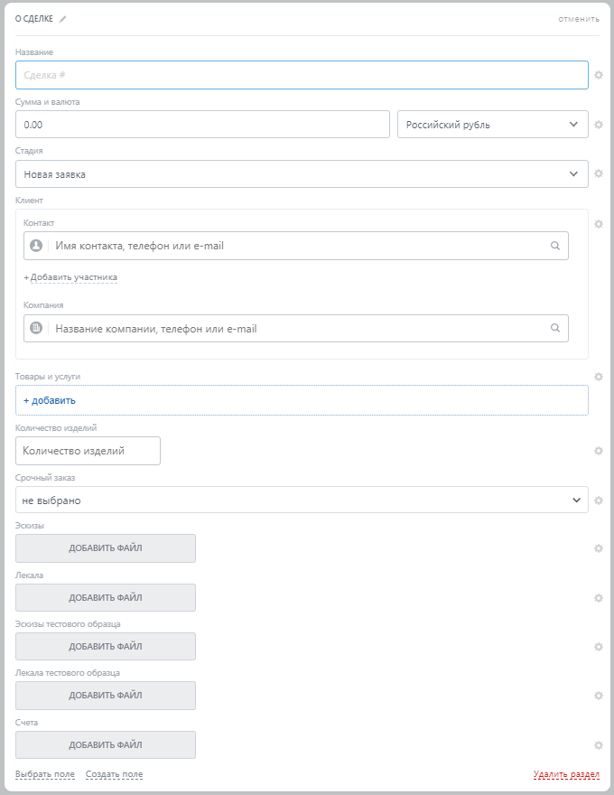Click gear icon beside Клиент section
614x795 pixels.
598,224
